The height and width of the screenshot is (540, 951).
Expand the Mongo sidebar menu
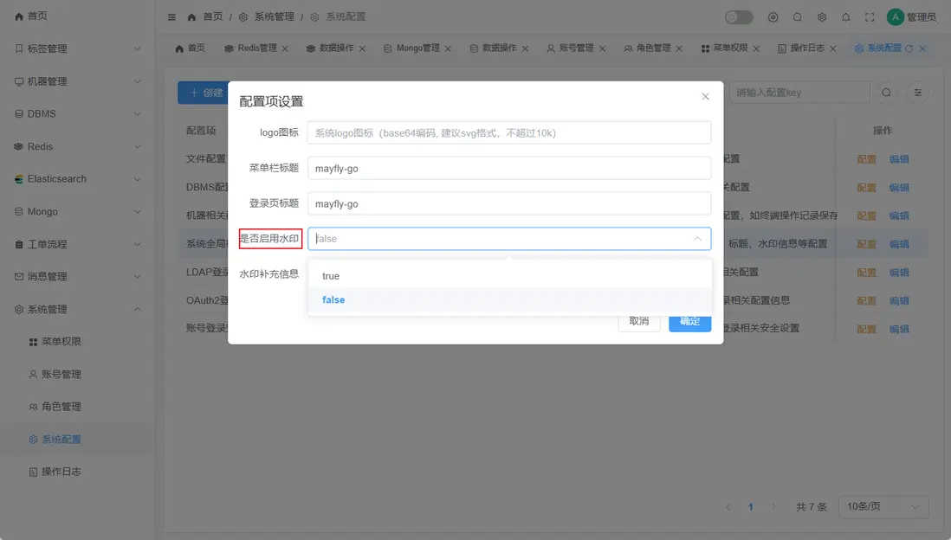coord(77,211)
